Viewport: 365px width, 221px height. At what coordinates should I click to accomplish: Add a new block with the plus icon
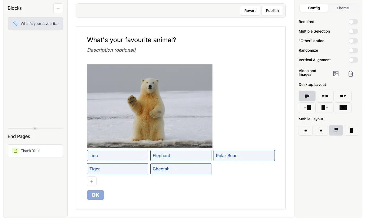58,8
